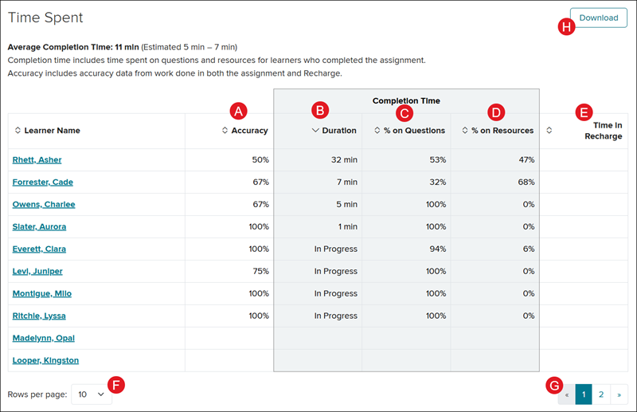
Task: Click the Time in Recharge sort icon
Action: [549, 131]
